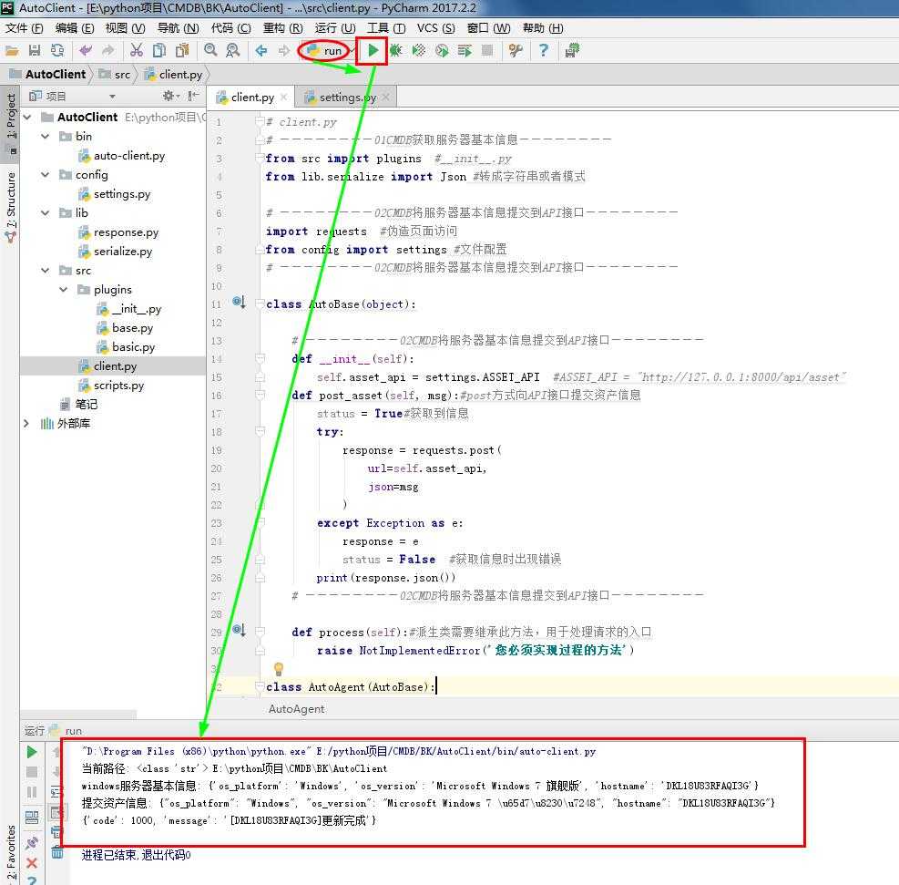Screen dimensions: 899x885
Task: Click the Replace magnifier icon
Action: (x=233, y=50)
